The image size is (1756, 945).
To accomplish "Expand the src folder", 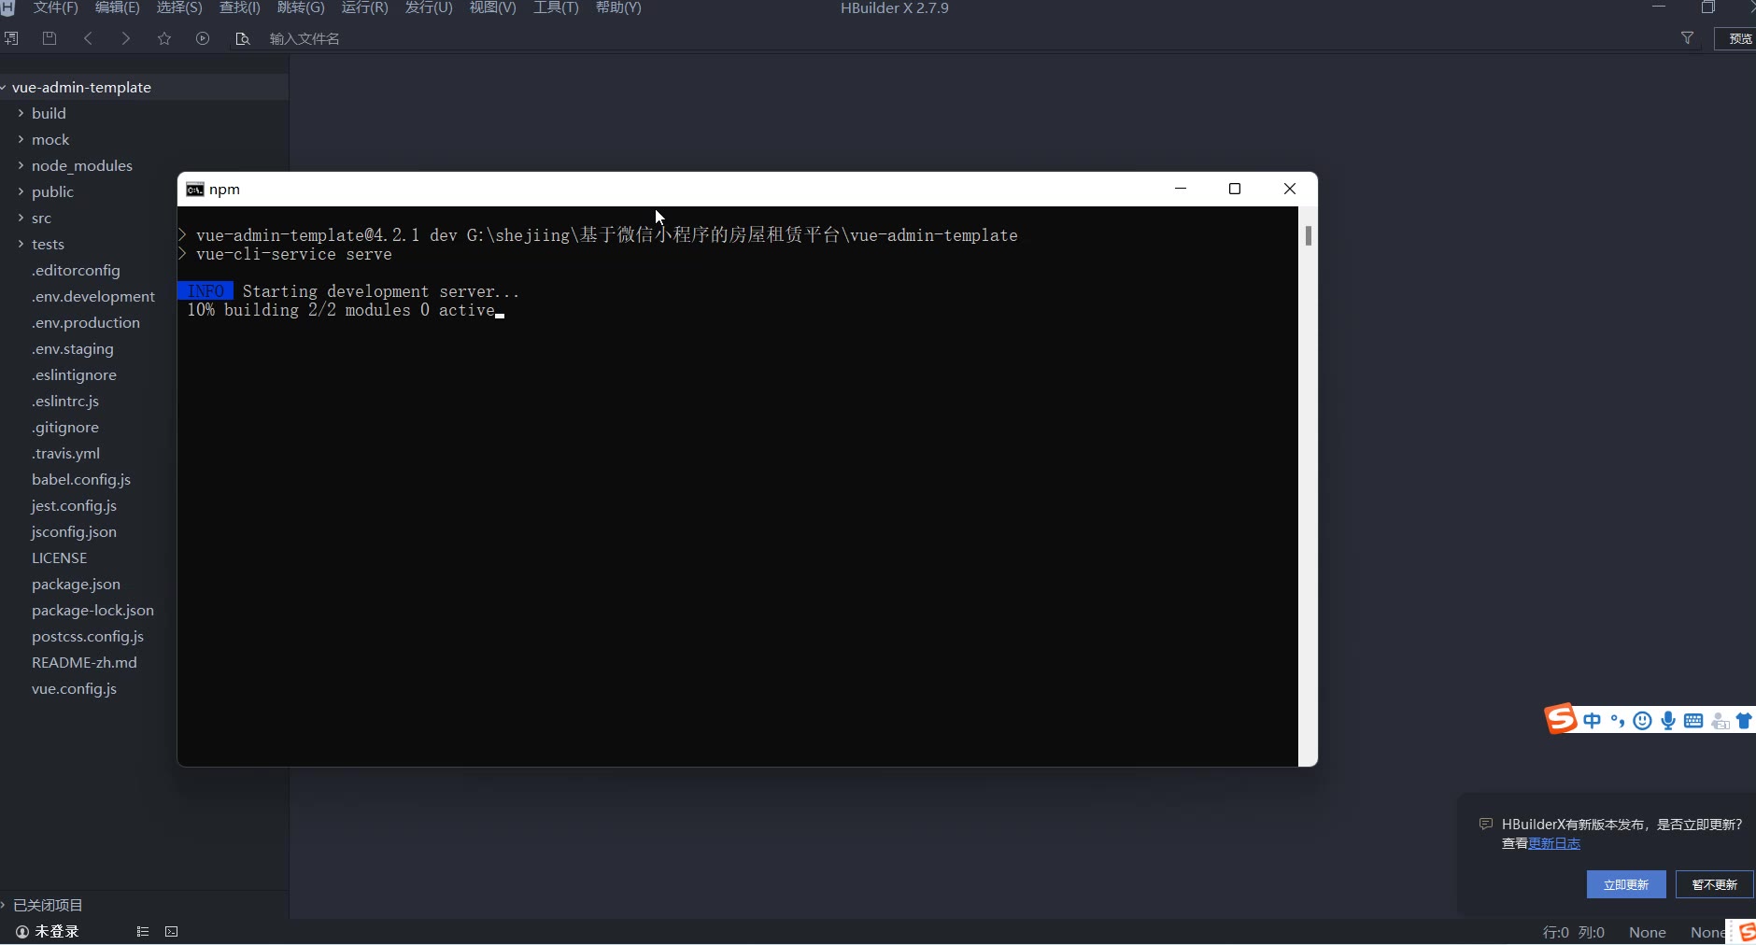I will (21, 219).
